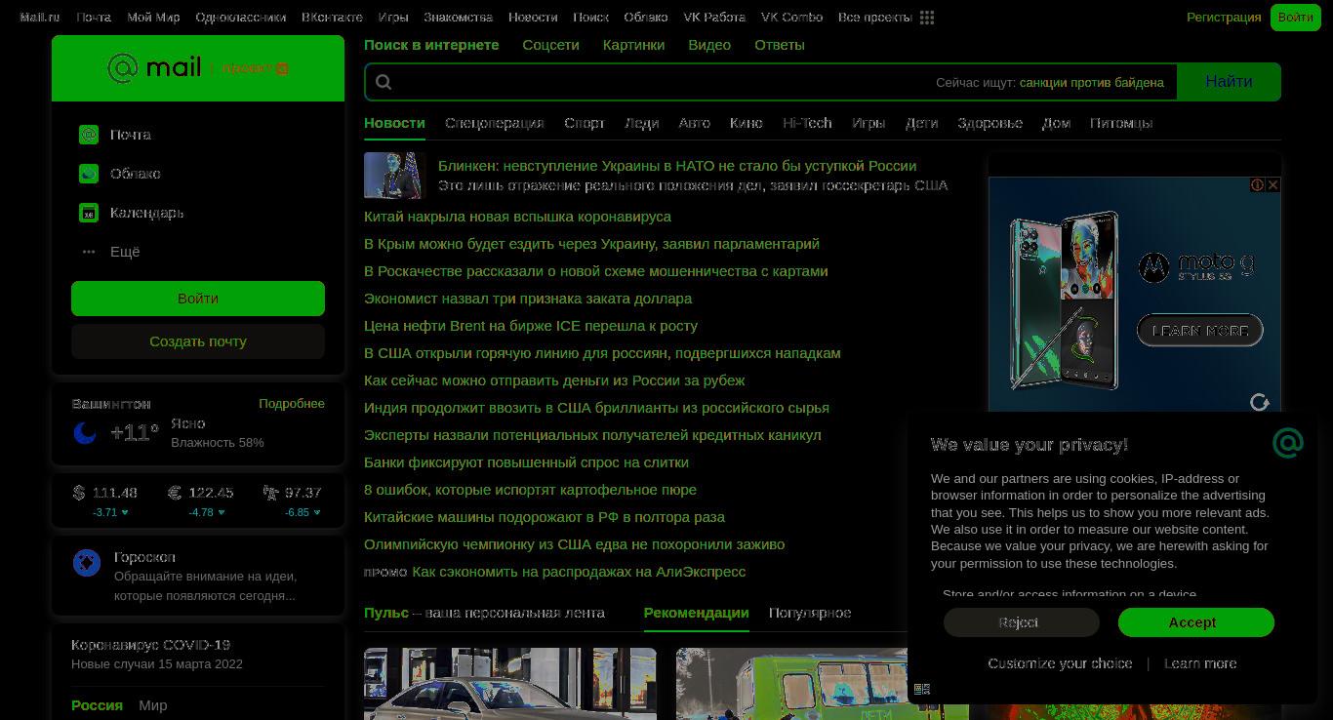Select the Hi-Tech news tab
Image resolution: width=1333 pixels, height=720 pixels.
point(807,123)
